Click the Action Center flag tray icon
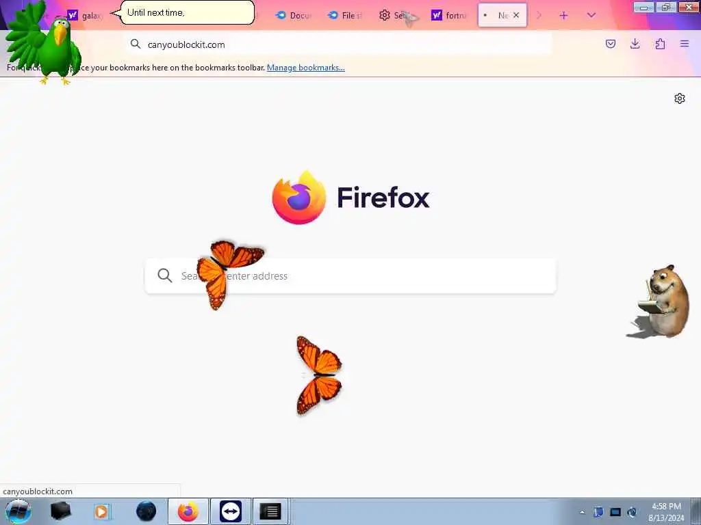The height and width of the screenshot is (525, 701). coord(598,512)
